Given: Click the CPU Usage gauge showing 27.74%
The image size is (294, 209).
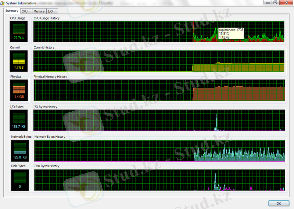Looking at the screenshot, I should tap(19, 32).
